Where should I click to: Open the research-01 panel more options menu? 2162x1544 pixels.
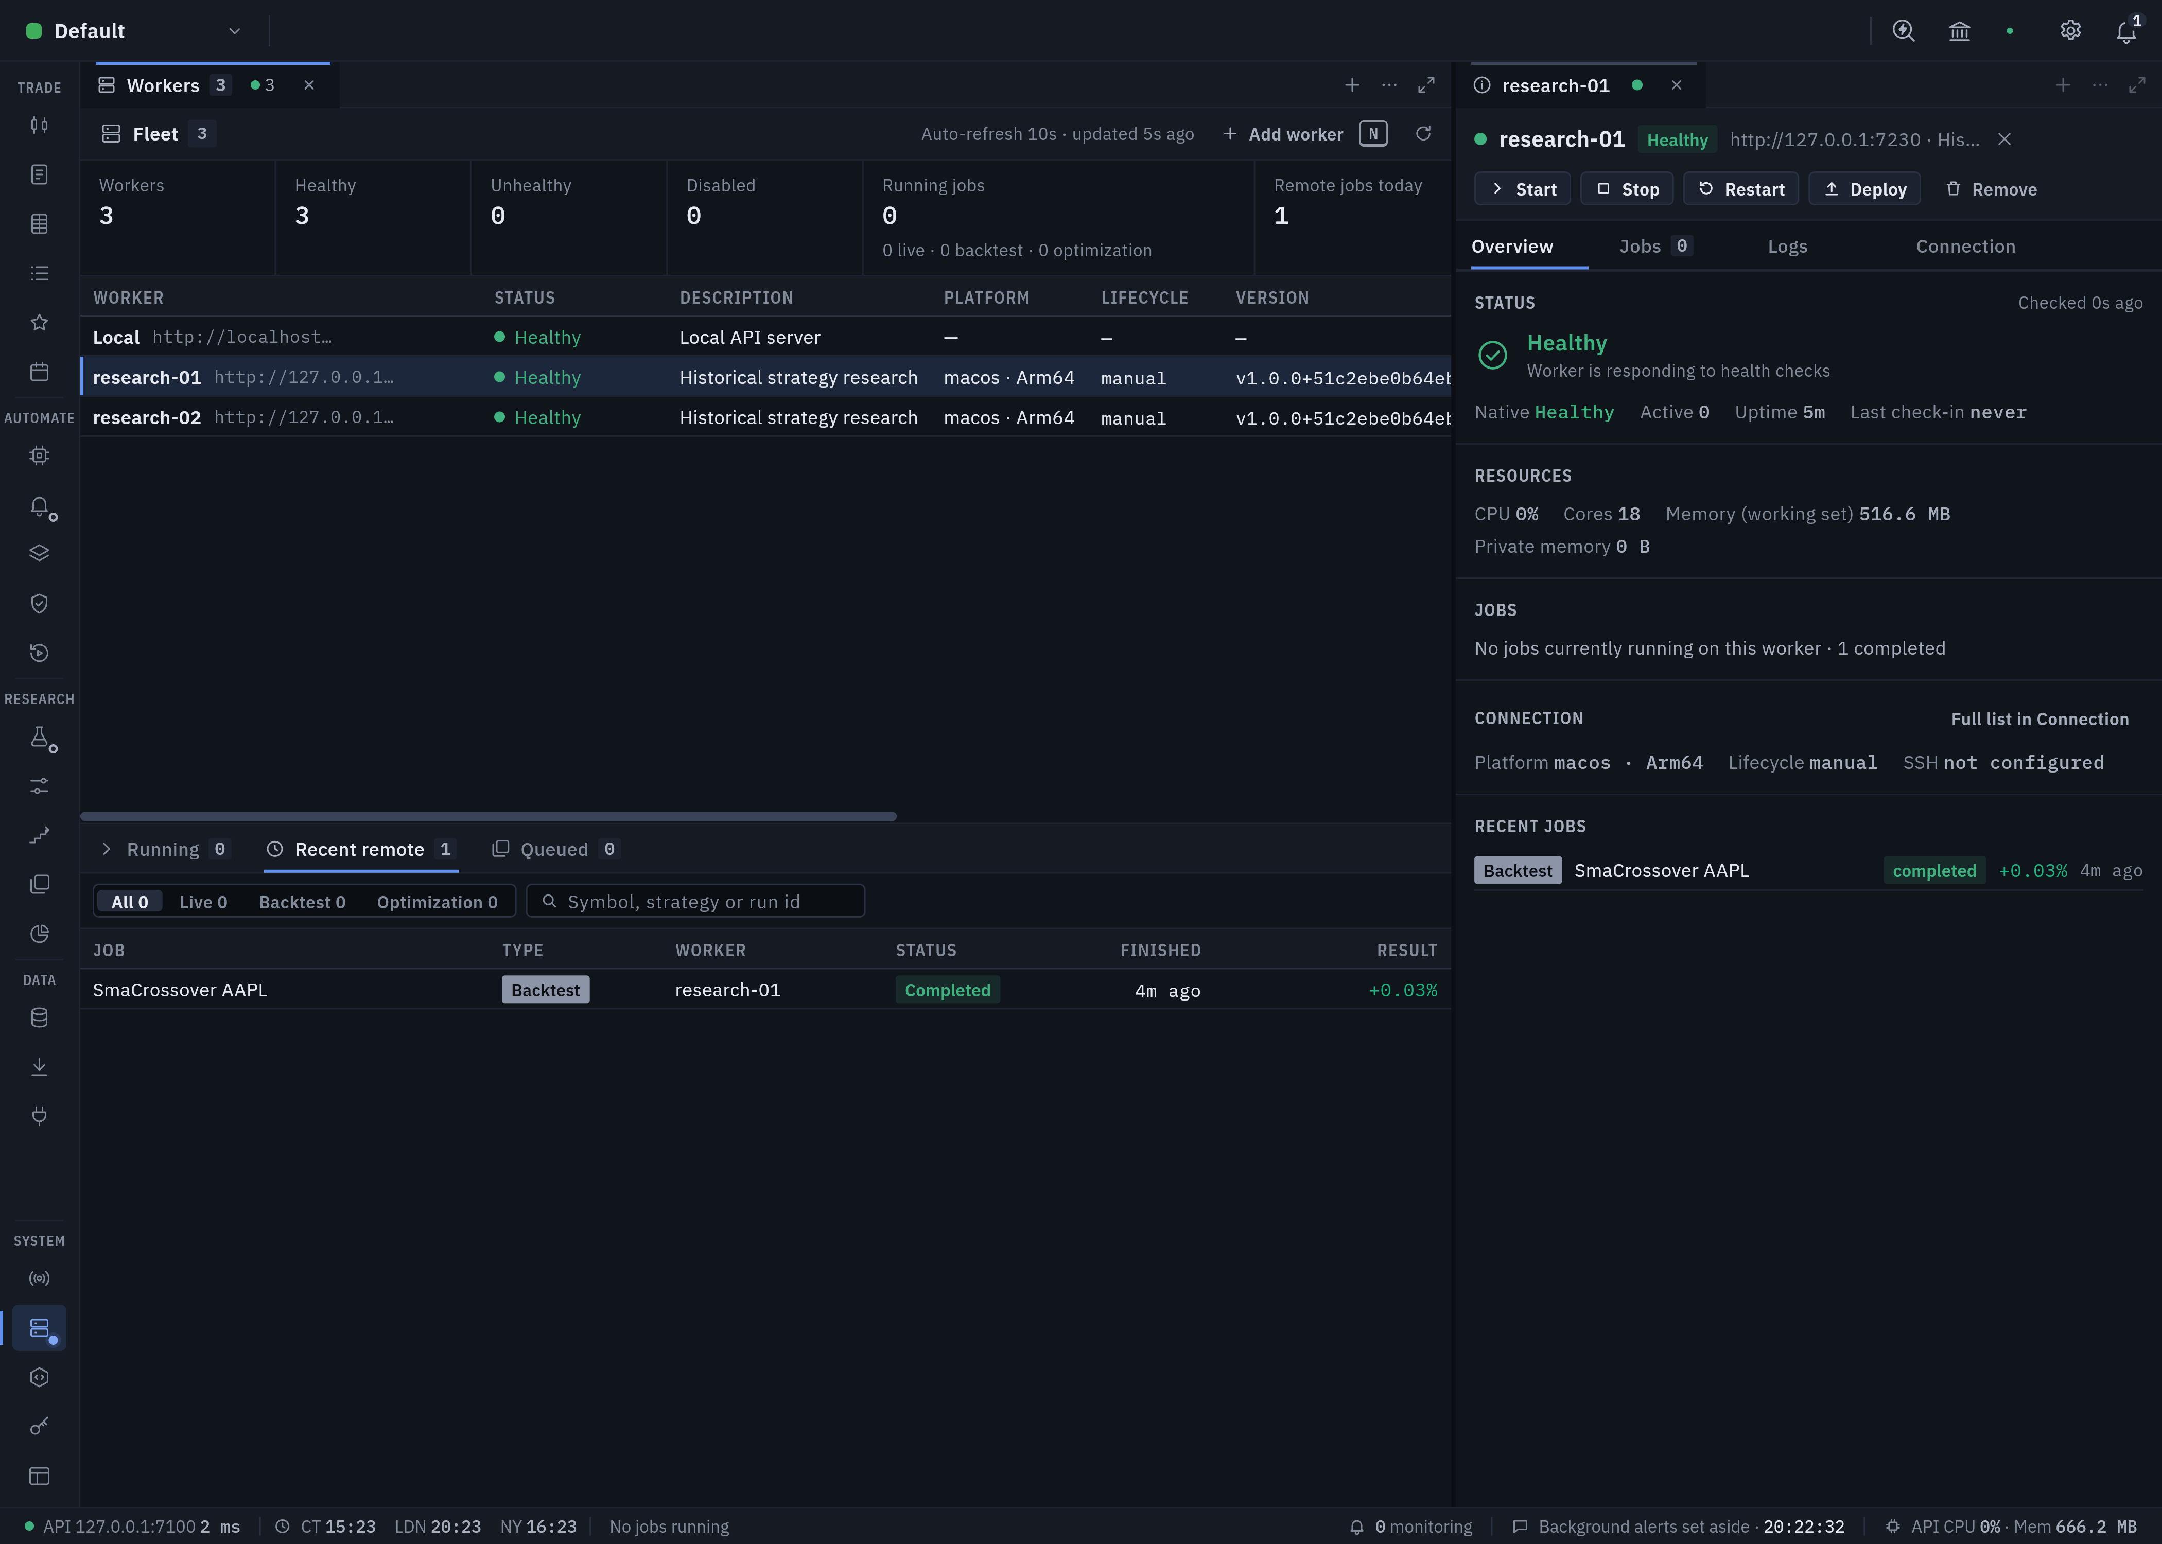pyautogui.click(x=2100, y=85)
